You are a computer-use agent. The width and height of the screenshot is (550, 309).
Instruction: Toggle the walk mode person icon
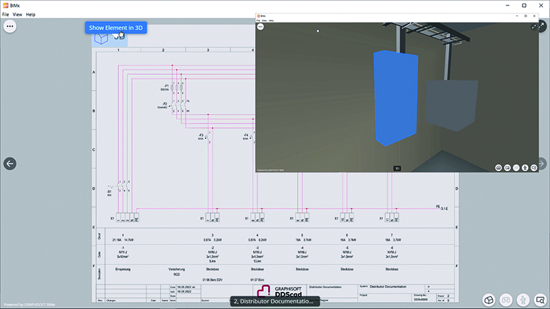coord(523,299)
